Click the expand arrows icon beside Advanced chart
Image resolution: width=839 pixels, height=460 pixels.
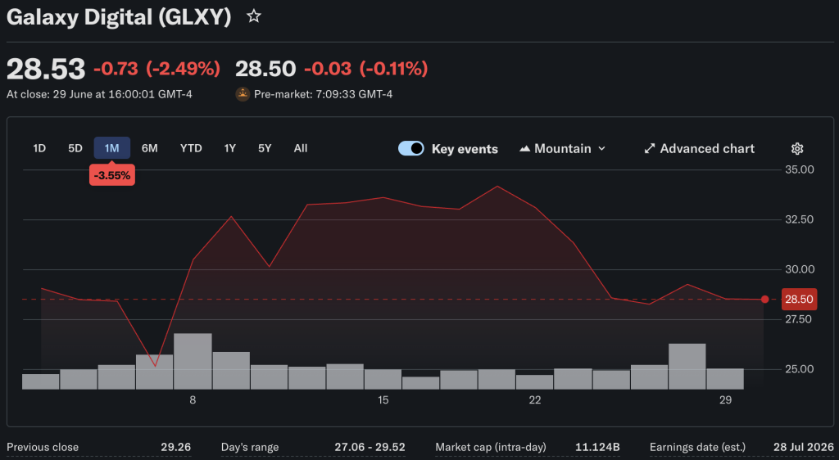pyautogui.click(x=649, y=148)
